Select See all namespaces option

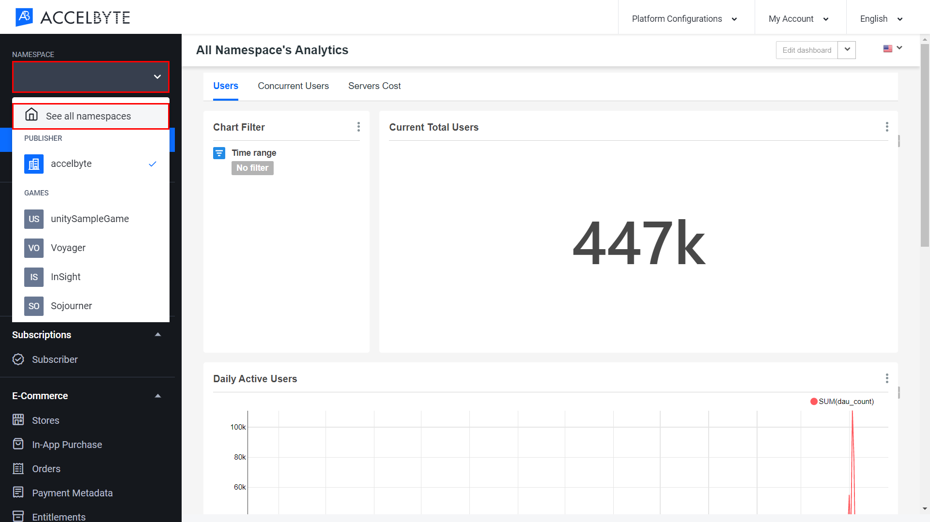(91, 116)
